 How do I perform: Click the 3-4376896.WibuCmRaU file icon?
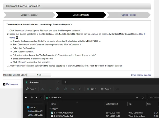(52, 116)
